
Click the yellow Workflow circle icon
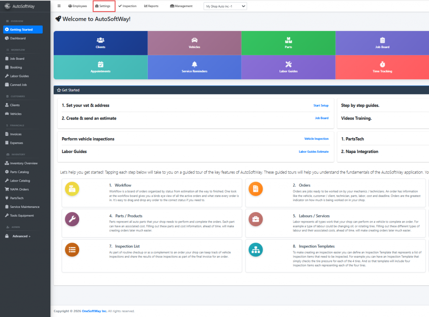tap(72, 189)
